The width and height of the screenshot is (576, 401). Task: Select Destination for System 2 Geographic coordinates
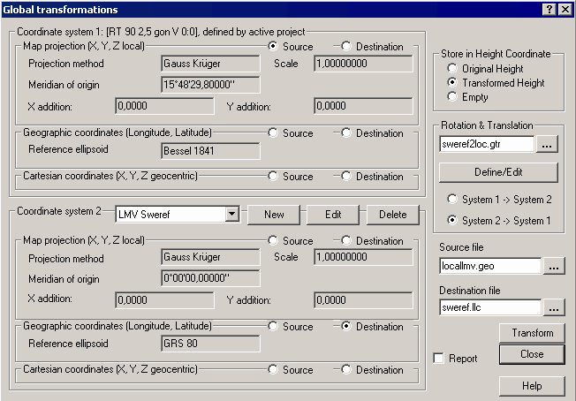click(x=346, y=327)
